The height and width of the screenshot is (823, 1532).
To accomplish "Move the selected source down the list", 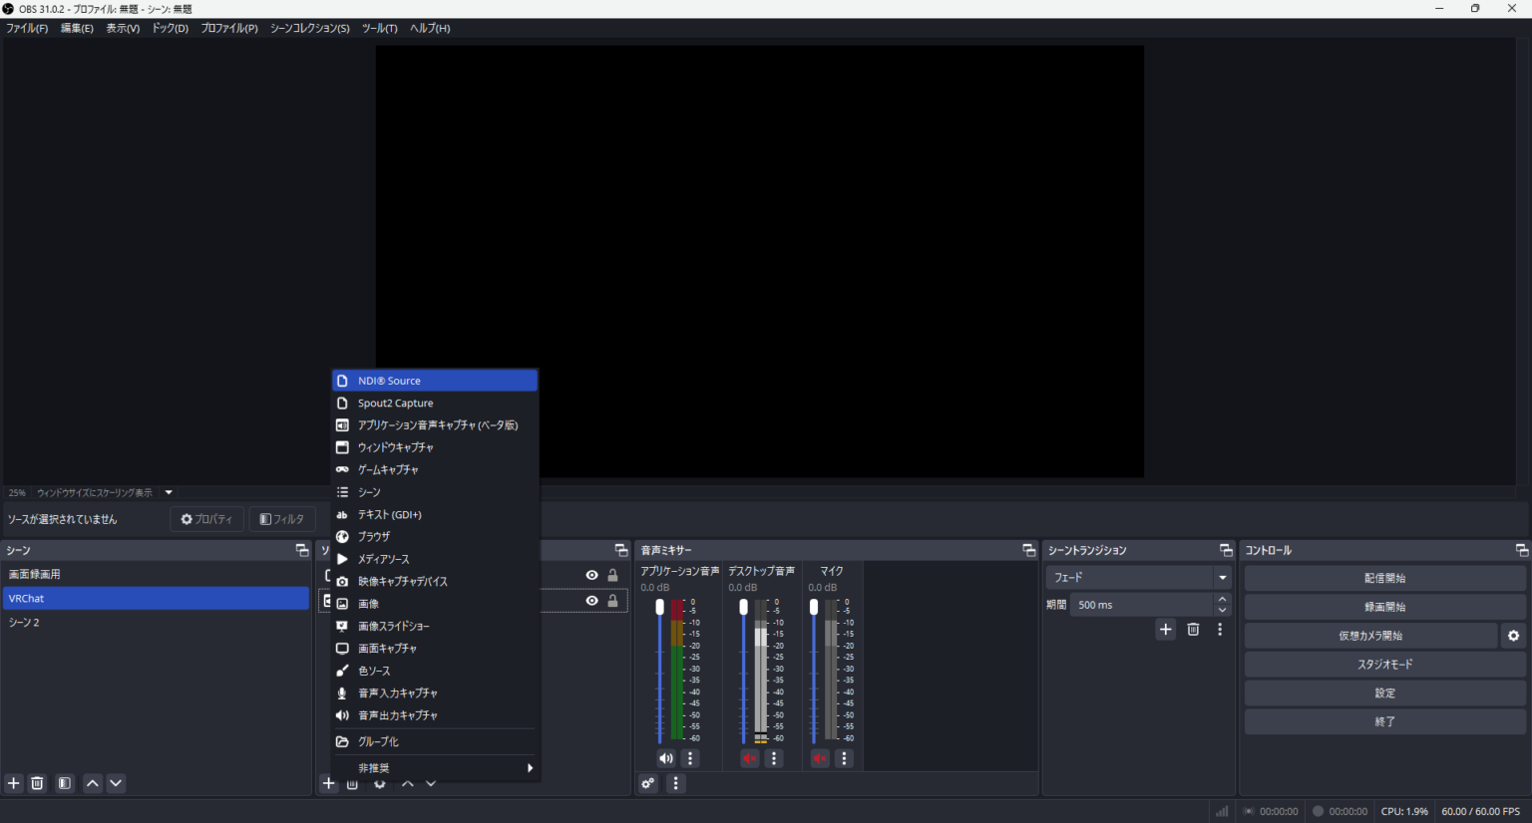I will [431, 784].
